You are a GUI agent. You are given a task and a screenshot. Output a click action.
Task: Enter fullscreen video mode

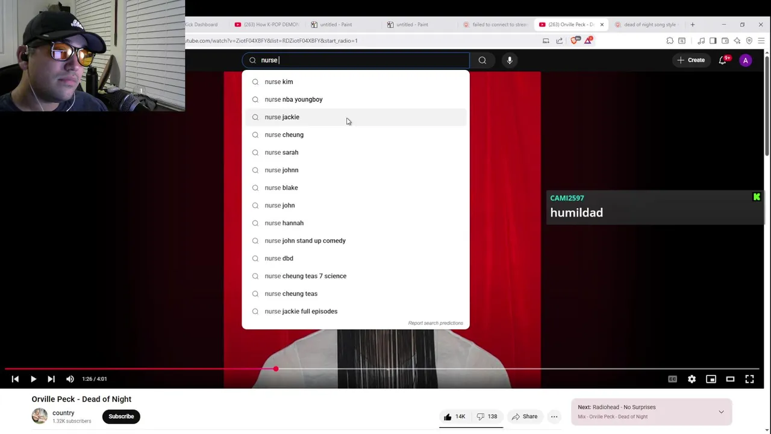[749, 379]
